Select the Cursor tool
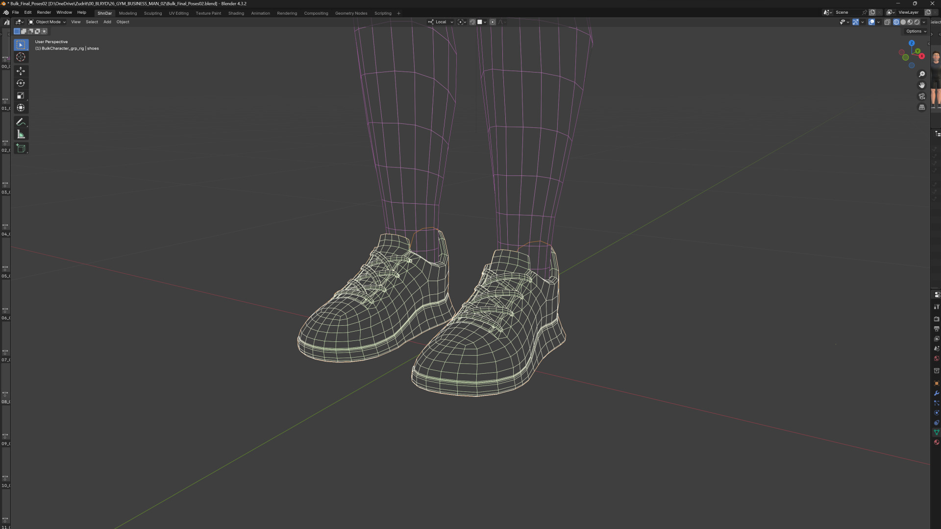 (x=21, y=57)
